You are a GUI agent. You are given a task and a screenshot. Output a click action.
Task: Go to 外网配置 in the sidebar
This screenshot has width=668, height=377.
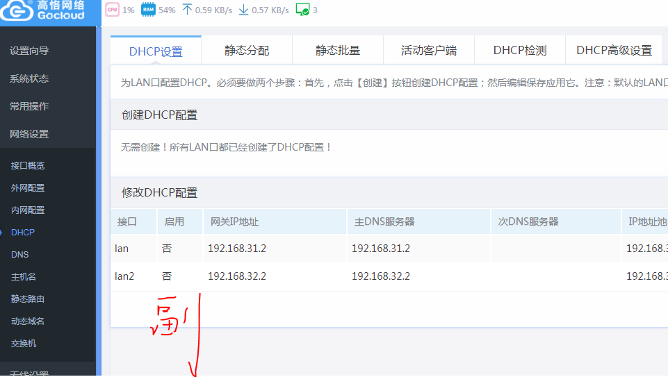(28, 187)
